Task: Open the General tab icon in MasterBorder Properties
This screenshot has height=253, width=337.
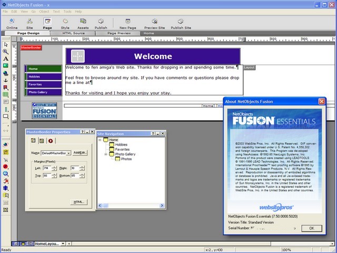Action: click(x=33, y=141)
